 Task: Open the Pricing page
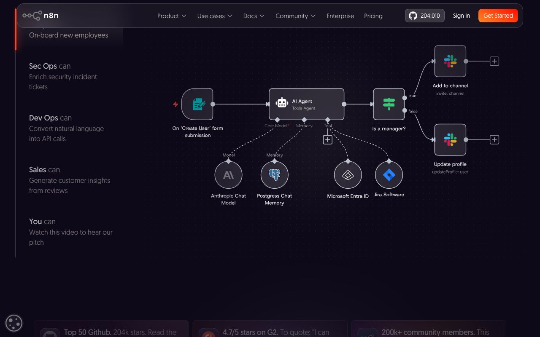(373, 16)
